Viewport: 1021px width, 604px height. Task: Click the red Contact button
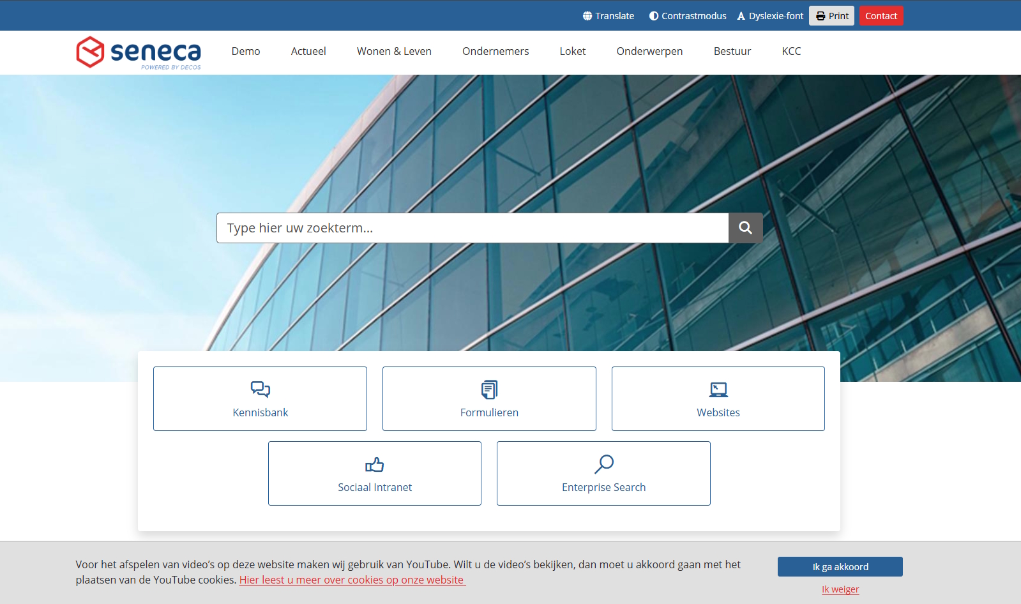(881, 16)
